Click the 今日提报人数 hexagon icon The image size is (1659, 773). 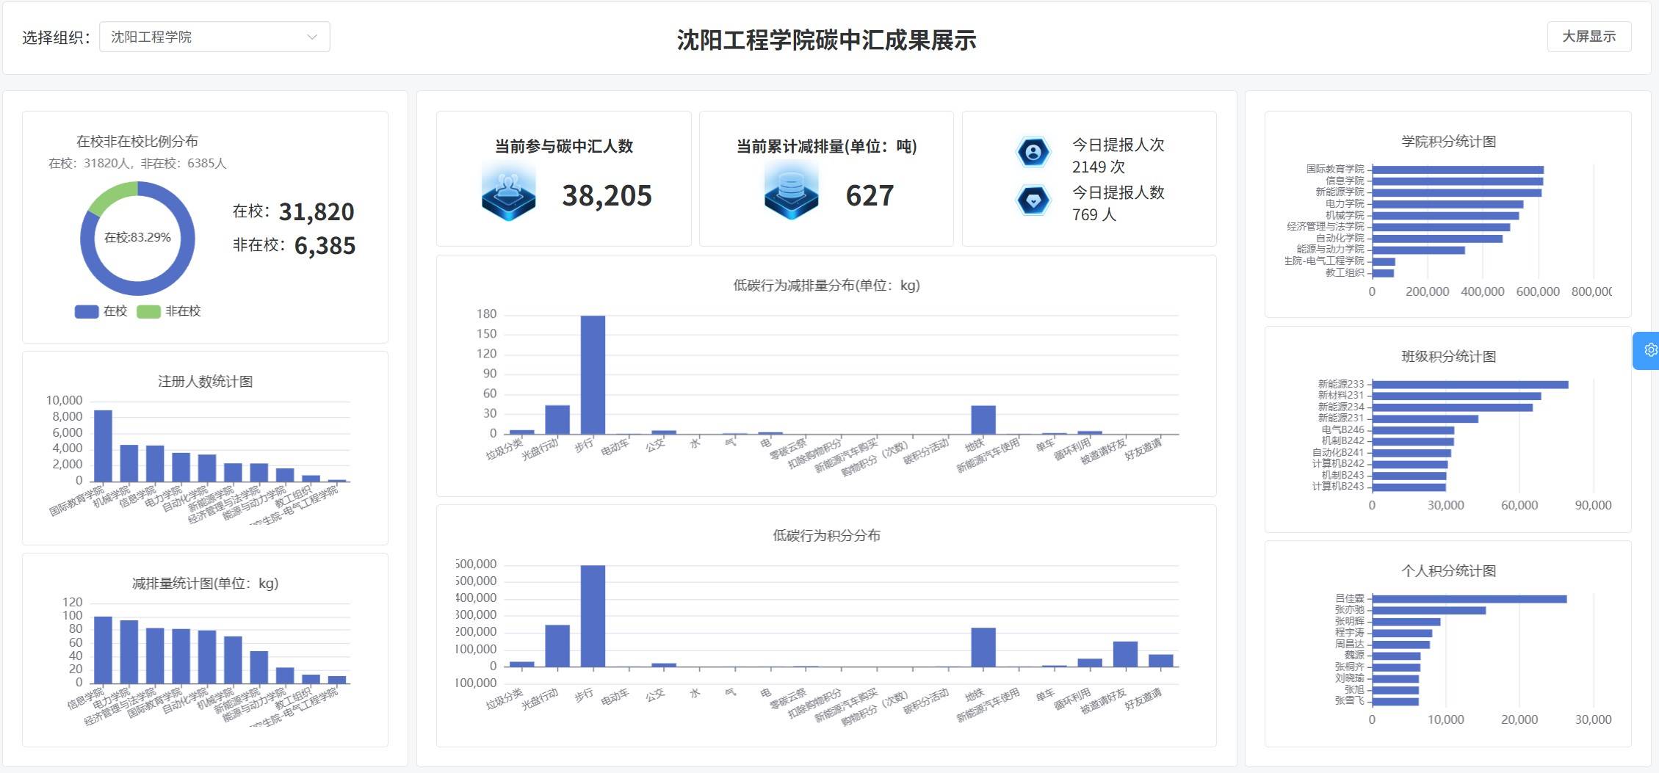click(1033, 200)
